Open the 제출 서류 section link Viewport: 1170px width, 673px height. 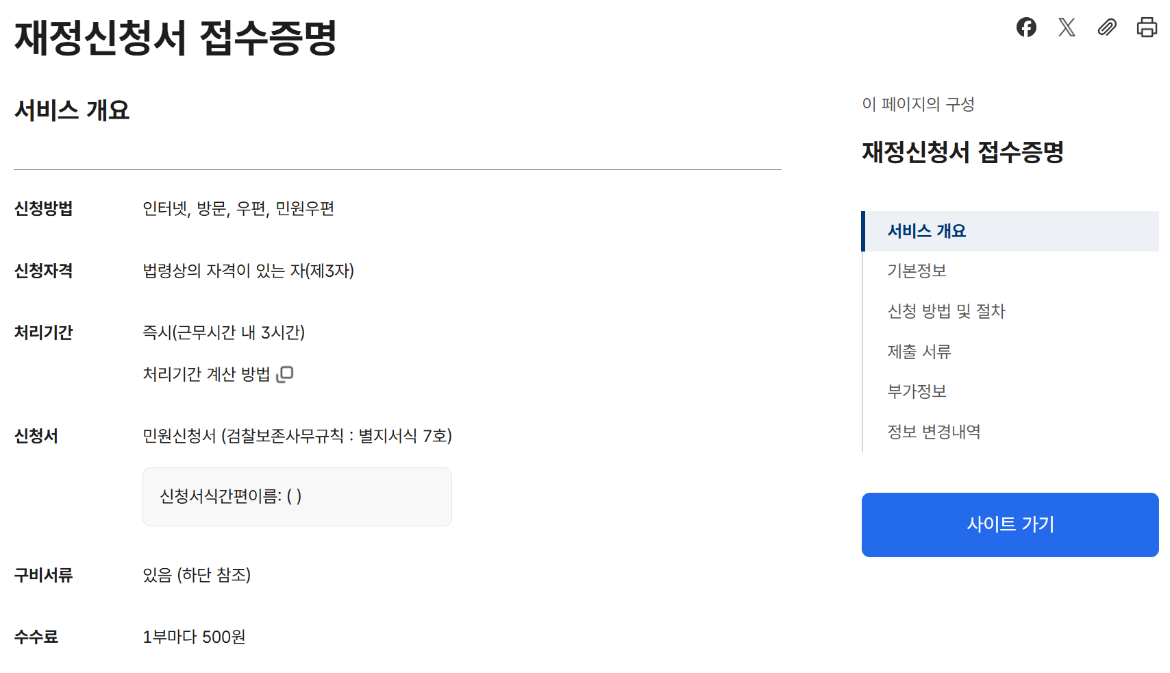[x=919, y=352]
